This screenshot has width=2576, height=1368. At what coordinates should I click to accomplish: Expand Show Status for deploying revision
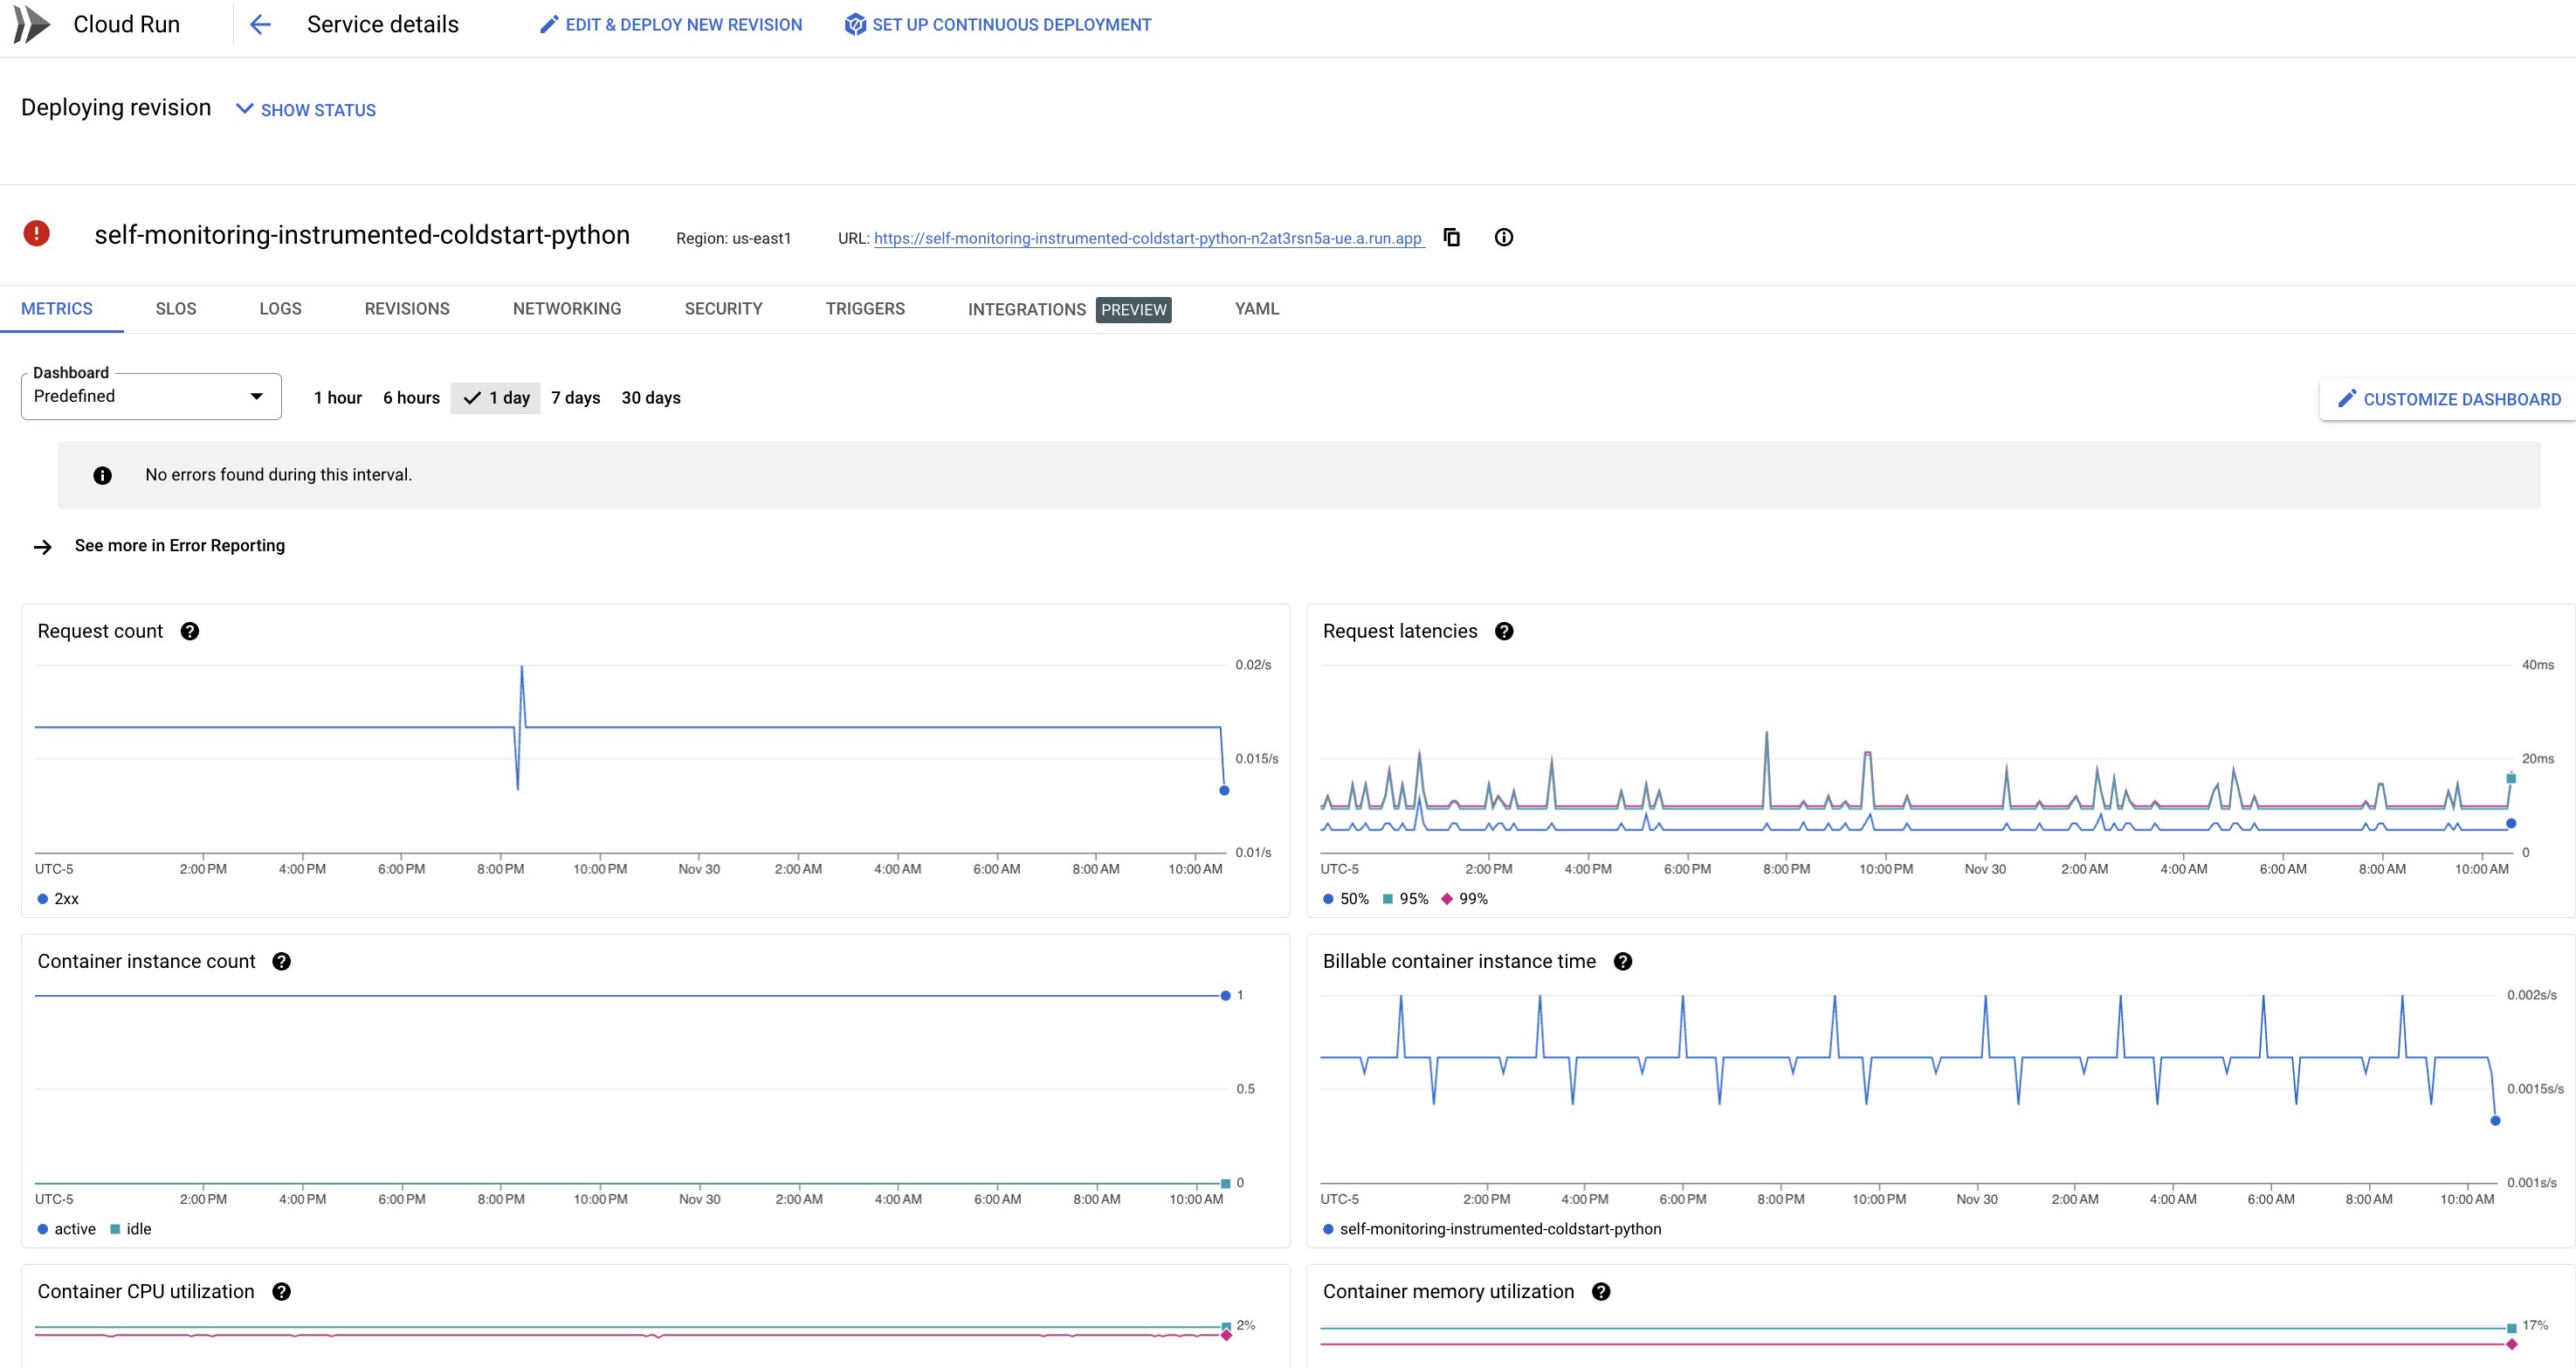306,110
